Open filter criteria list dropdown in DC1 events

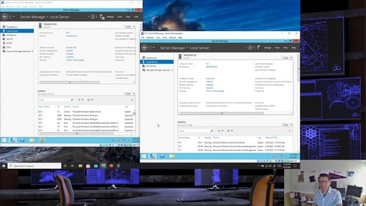point(81,100)
